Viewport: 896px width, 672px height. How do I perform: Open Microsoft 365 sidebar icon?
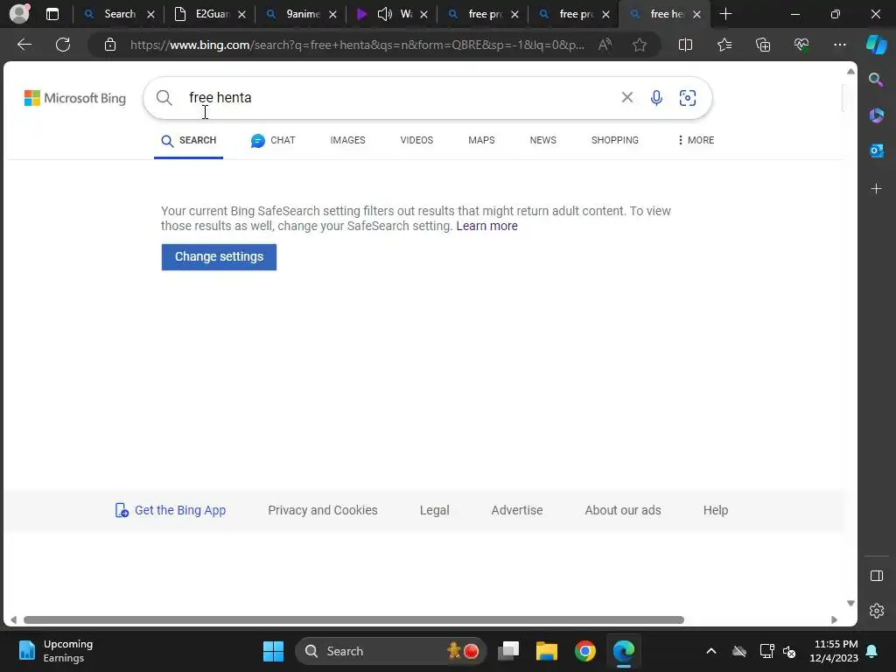click(x=876, y=115)
